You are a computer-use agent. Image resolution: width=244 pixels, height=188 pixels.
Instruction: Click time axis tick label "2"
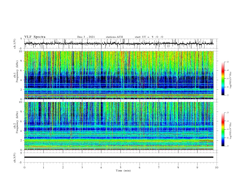tap(63, 167)
